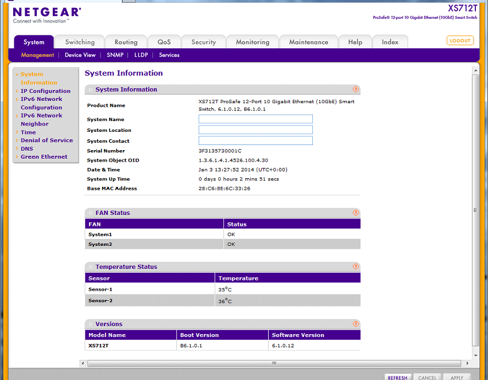
Task: Click the System1 fan row
Action: (x=223, y=234)
